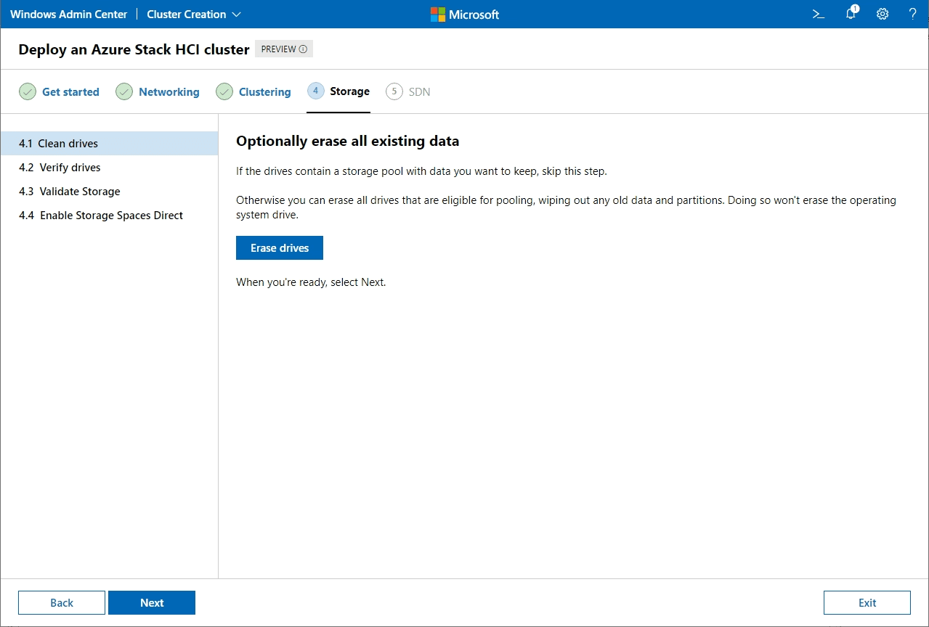Go Back to the previous step
The width and height of the screenshot is (929, 627).
tap(62, 602)
